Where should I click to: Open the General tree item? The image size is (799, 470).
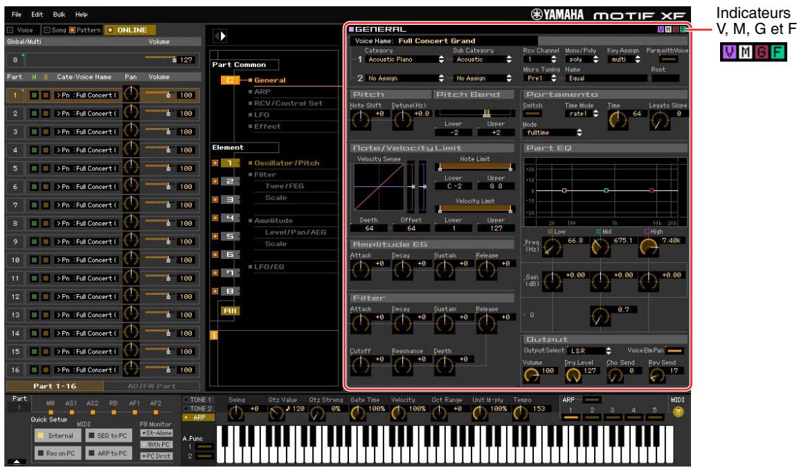click(x=269, y=80)
